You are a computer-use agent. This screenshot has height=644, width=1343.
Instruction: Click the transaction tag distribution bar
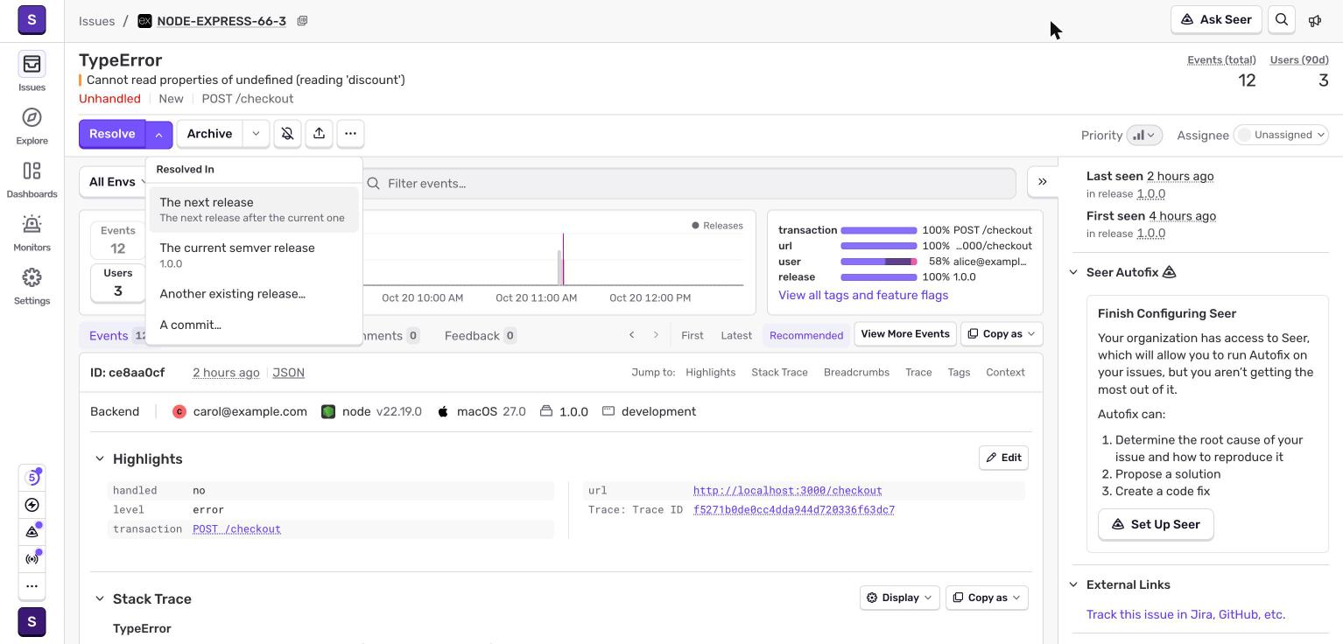(x=879, y=230)
